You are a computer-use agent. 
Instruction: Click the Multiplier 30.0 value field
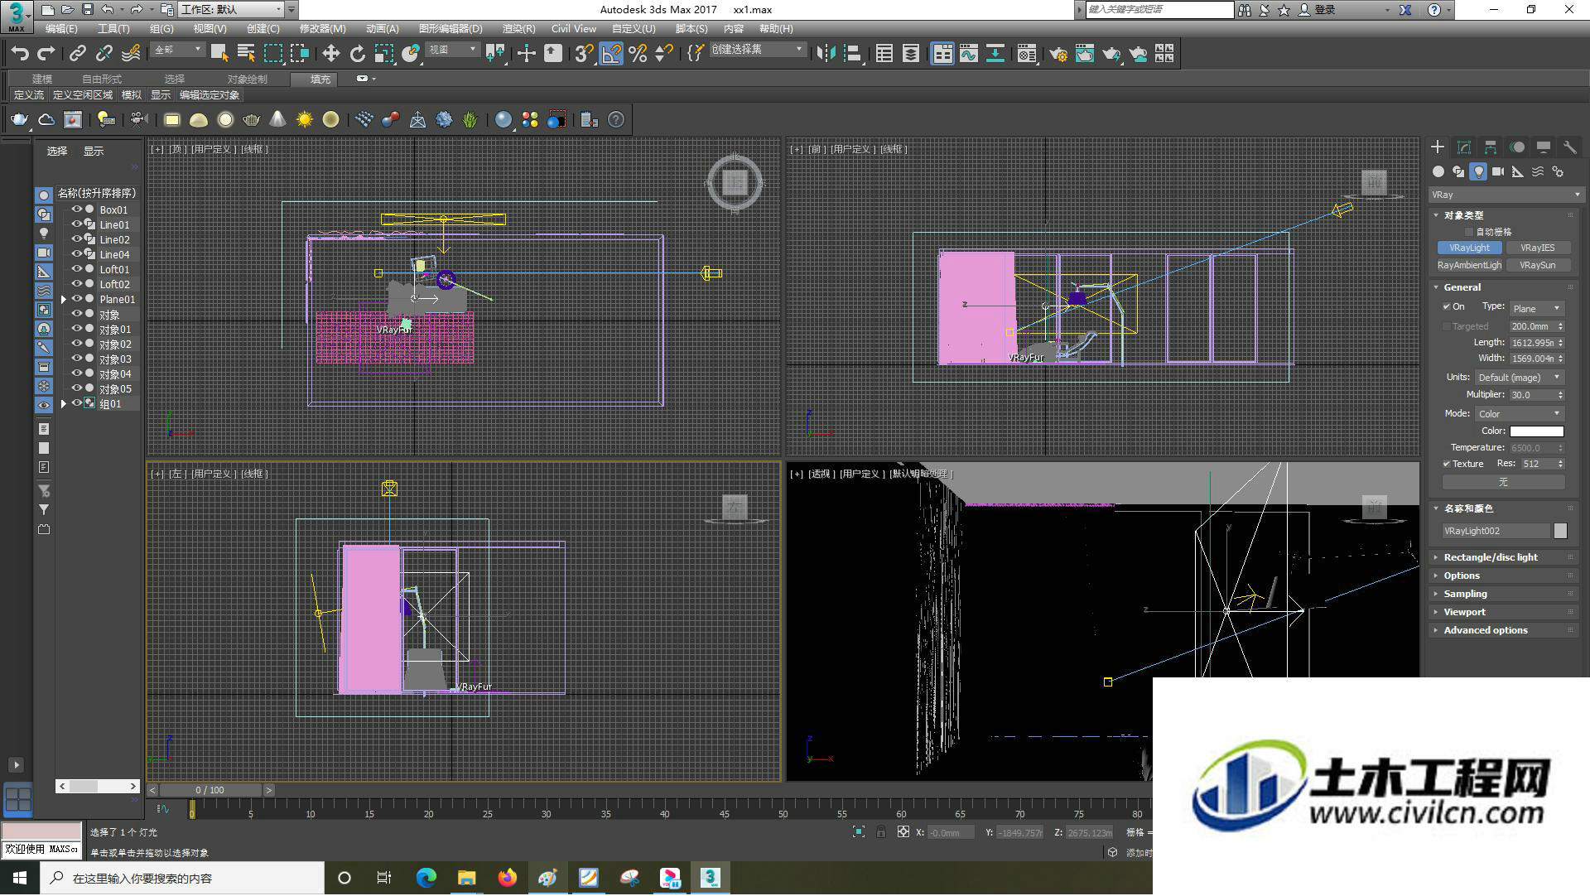[x=1532, y=395]
